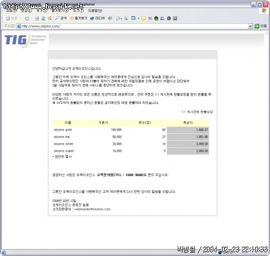The width and height of the screenshot is (270, 256).
Task: Click the Back (뒤로) navigation button
Action: pyautogui.click(x=12, y=18)
